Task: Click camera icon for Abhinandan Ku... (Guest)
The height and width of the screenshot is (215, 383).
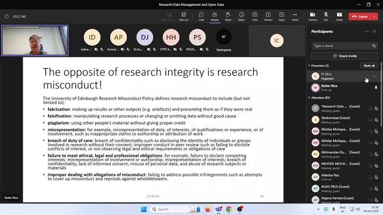Action: click(370, 154)
